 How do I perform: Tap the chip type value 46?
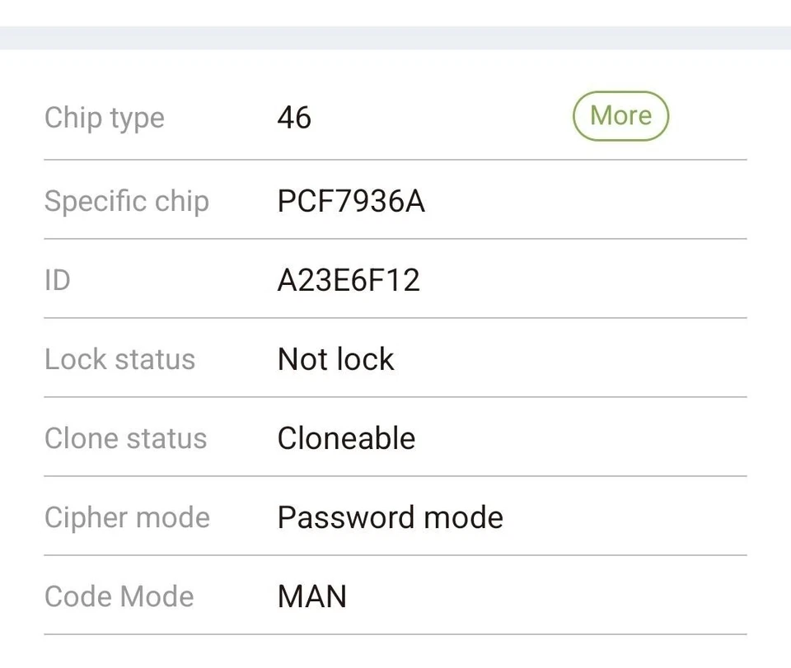point(294,118)
